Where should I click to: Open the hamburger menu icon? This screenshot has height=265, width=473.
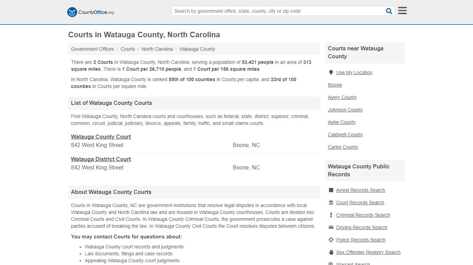(402, 11)
